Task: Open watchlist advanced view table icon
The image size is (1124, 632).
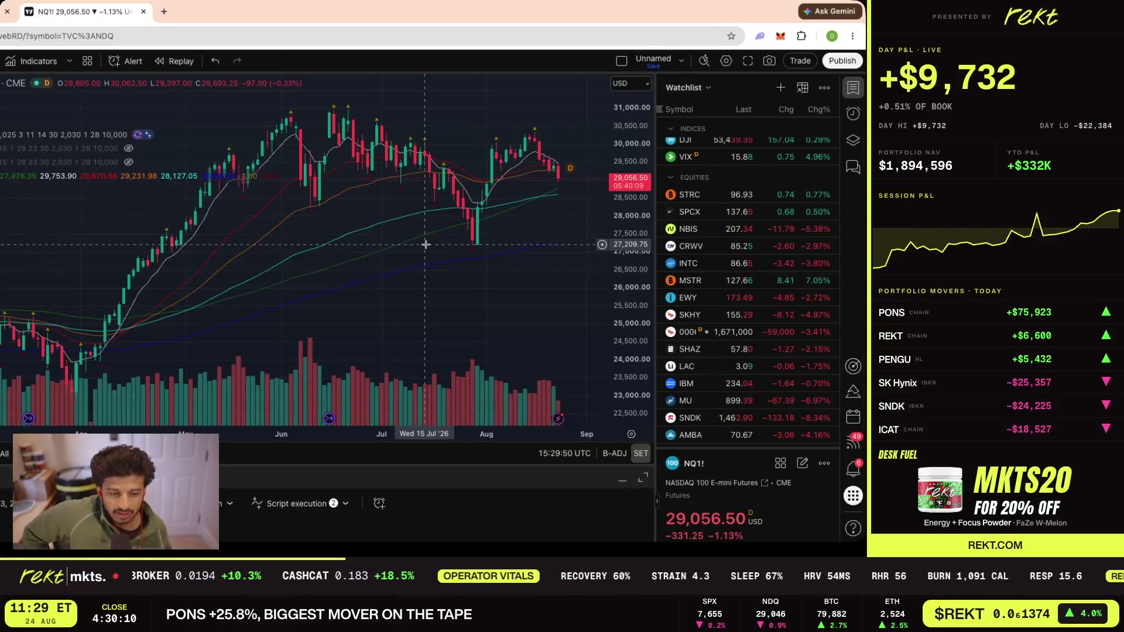Action: [x=803, y=88]
